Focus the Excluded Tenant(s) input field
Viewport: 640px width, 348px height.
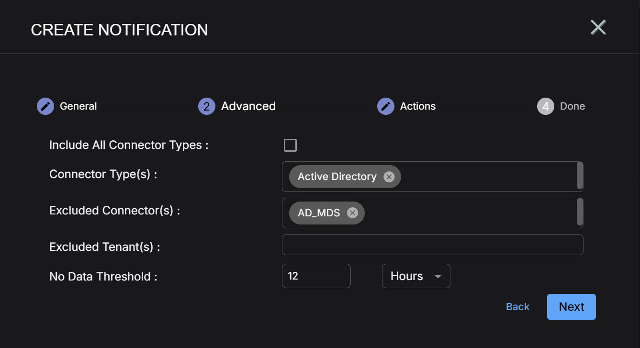click(432, 245)
